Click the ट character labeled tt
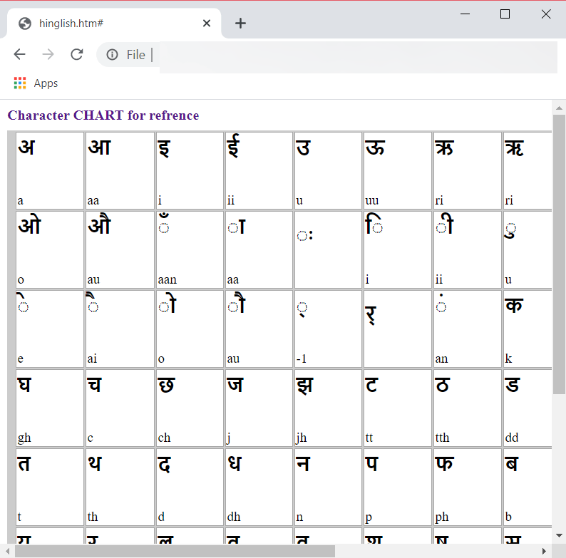Image resolution: width=566 pixels, height=558 pixels. [x=371, y=384]
